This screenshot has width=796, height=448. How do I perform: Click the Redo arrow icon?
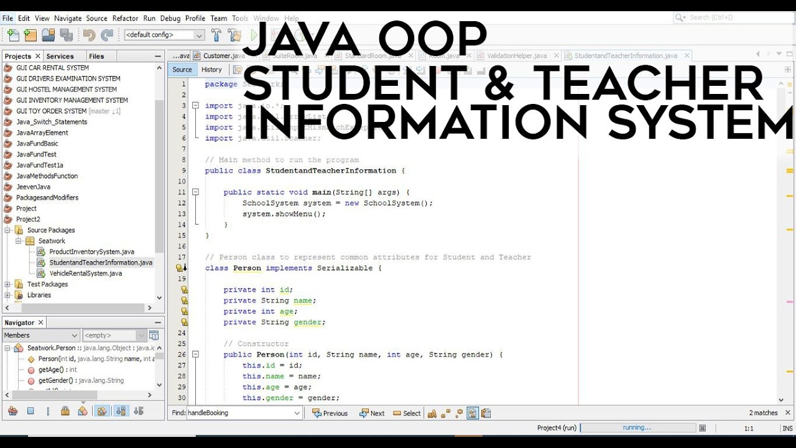coord(107,35)
